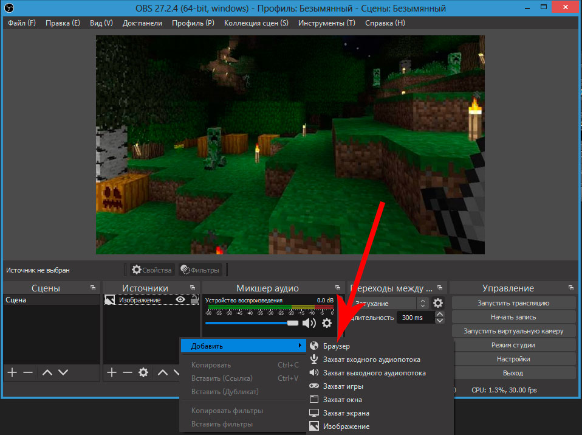The height and width of the screenshot is (435, 582).
Task: Expand the Добавить submenu
Action: pos(243,346)
